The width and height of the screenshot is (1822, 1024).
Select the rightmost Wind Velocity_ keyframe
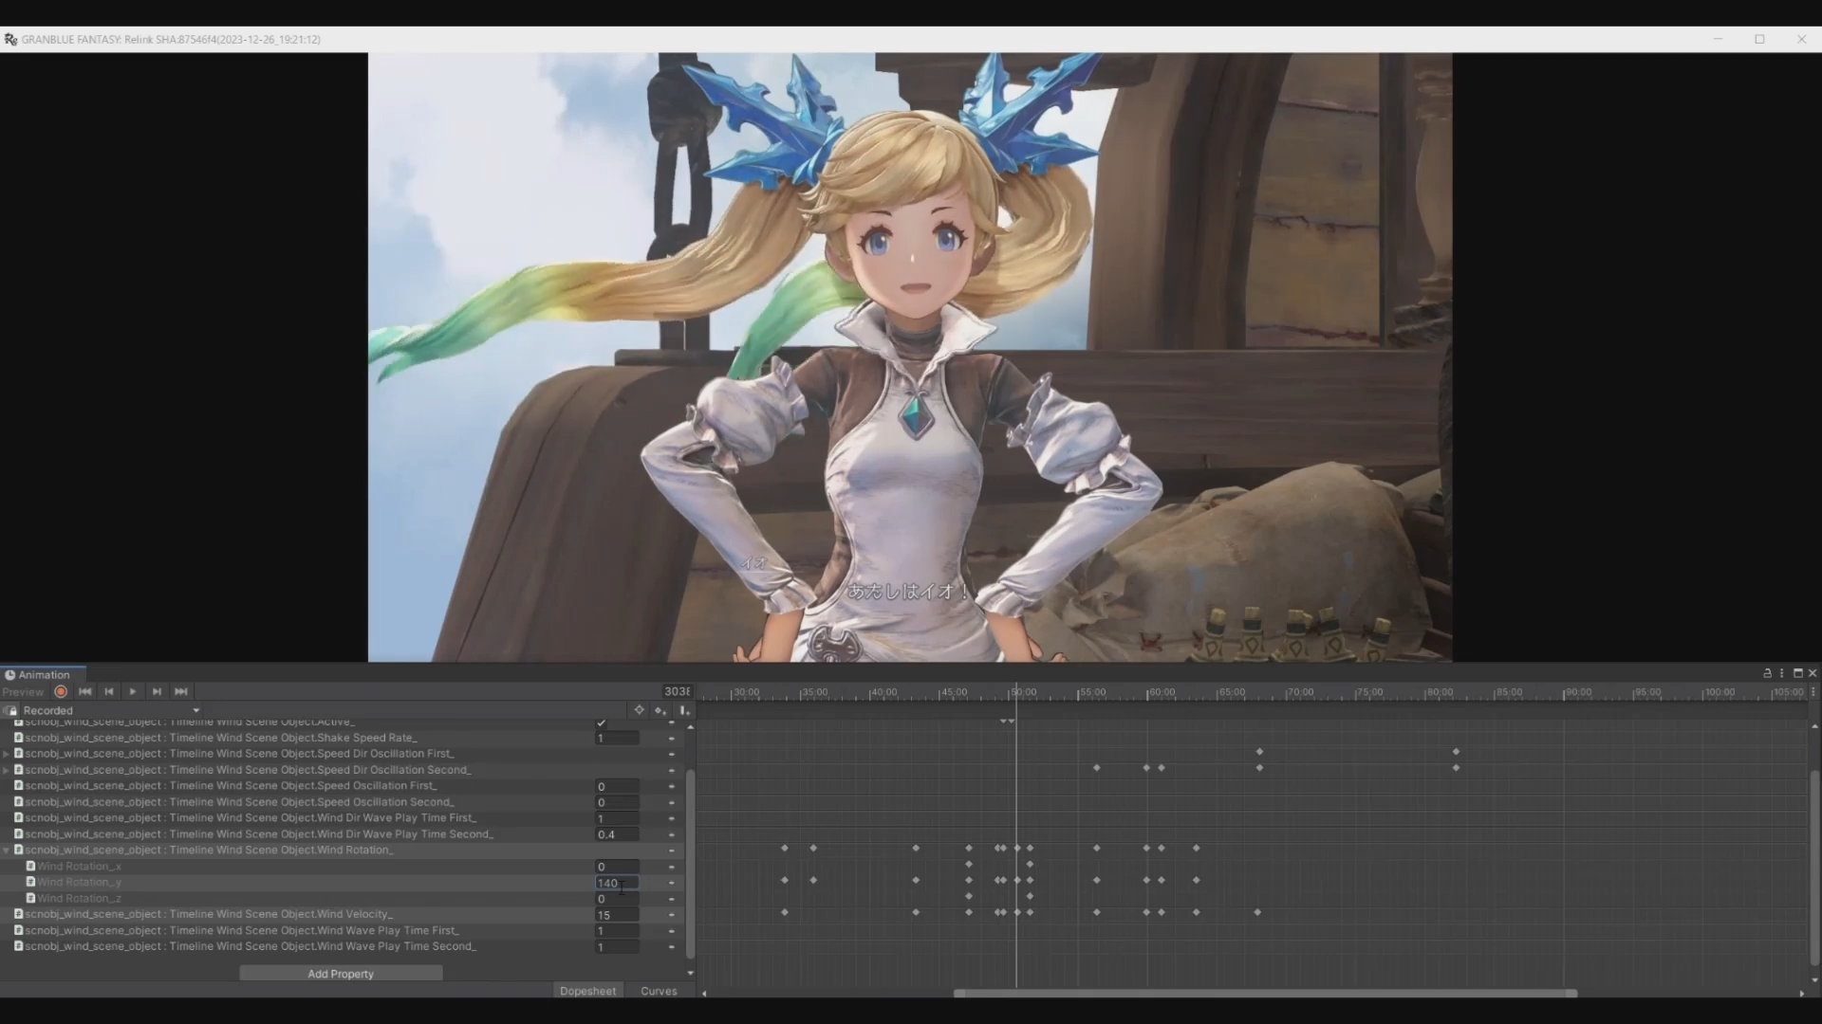[x=1257, y=912]
